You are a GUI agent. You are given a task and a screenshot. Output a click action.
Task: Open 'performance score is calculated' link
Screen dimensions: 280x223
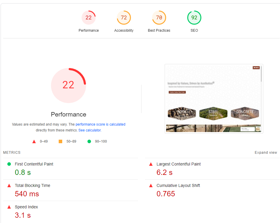(x=100, y=124)
